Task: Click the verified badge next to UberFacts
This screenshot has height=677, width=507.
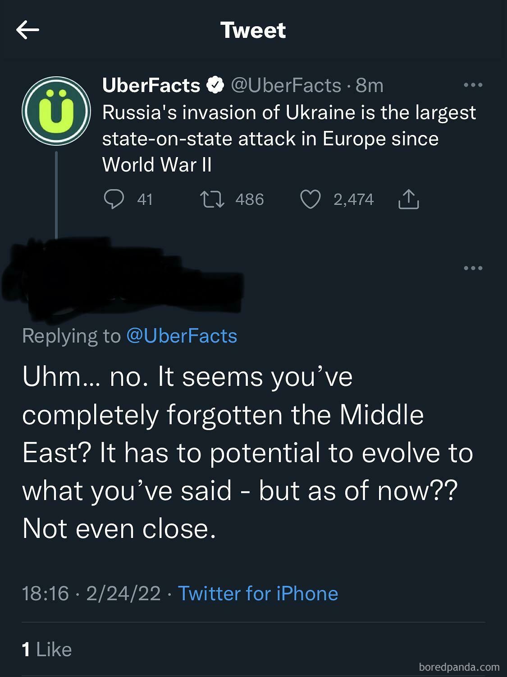Action: click(x=215, y=84)
